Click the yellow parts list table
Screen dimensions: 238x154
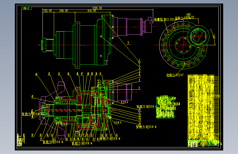click(203, 107)
